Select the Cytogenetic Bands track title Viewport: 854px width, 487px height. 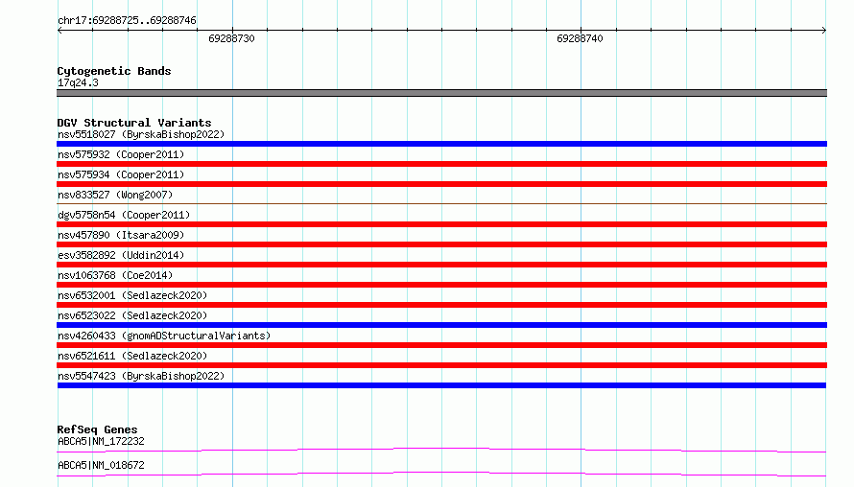[114, 71]
